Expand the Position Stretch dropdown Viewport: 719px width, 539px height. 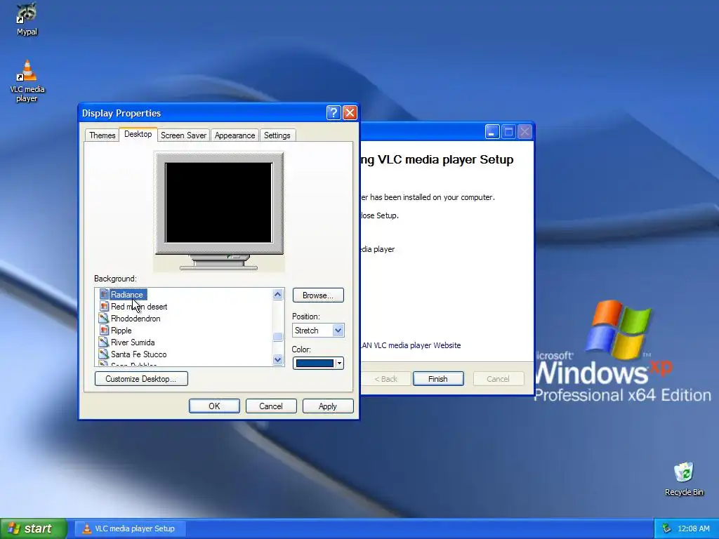coord(338,330)
